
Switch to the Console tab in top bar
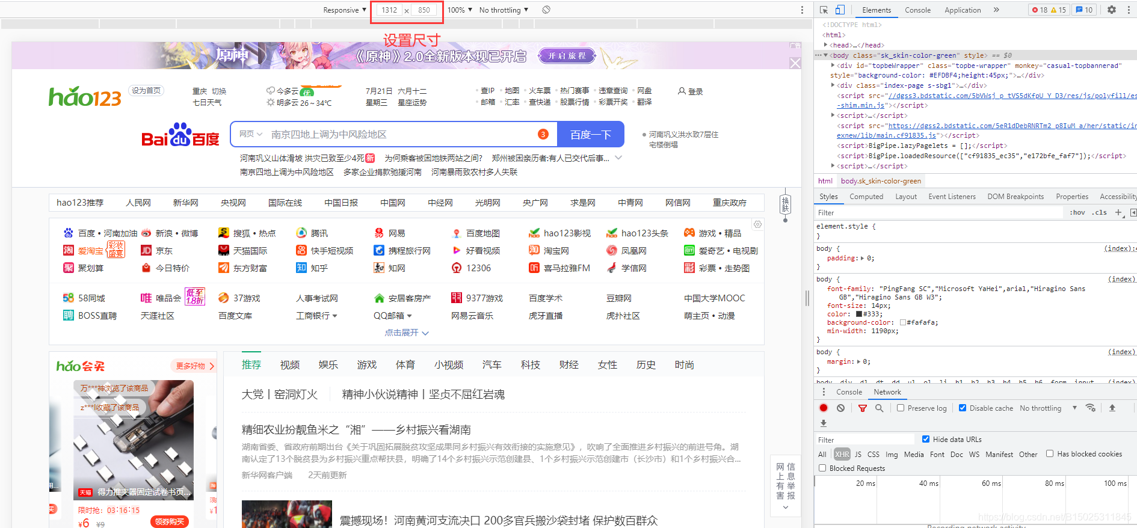(917, 10)
